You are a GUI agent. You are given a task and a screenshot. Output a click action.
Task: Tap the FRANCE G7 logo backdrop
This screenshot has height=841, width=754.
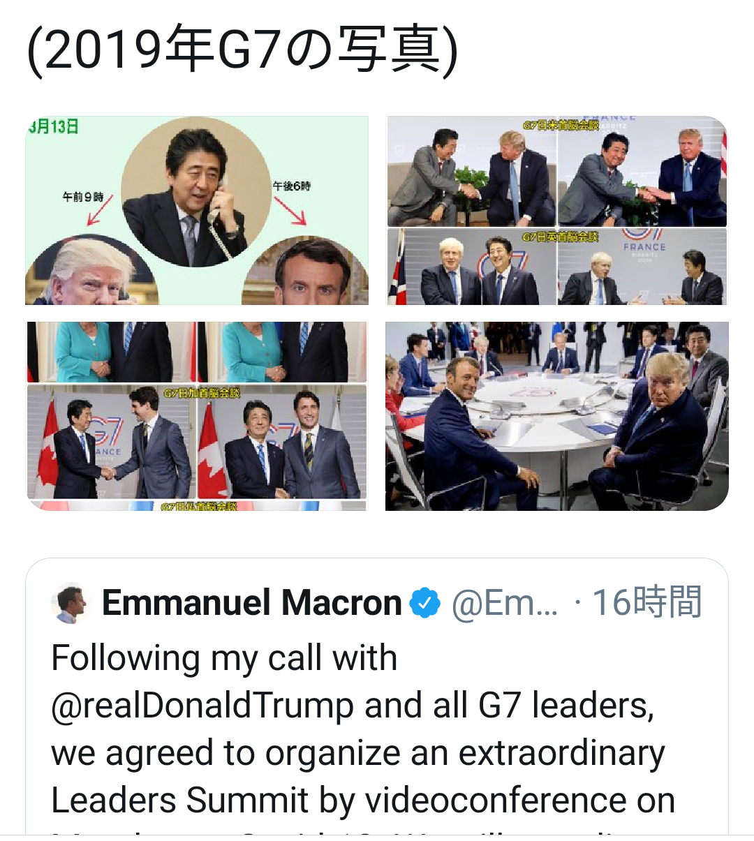click(x=644, y=244)
